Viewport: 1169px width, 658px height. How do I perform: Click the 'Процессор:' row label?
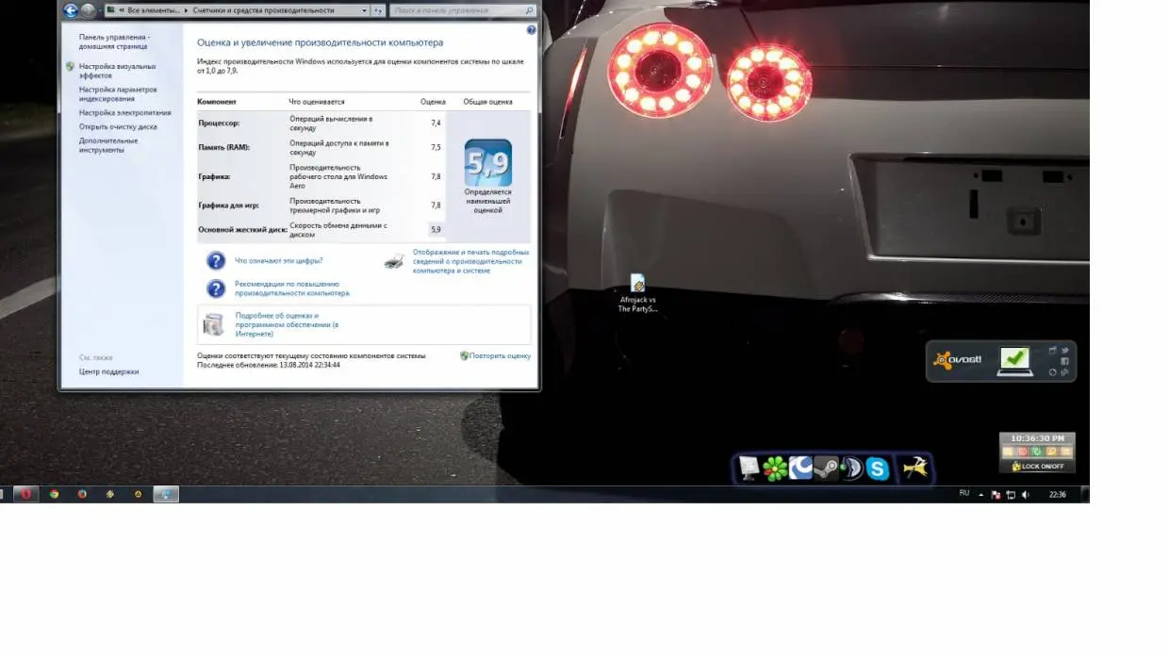pos(220,123)
